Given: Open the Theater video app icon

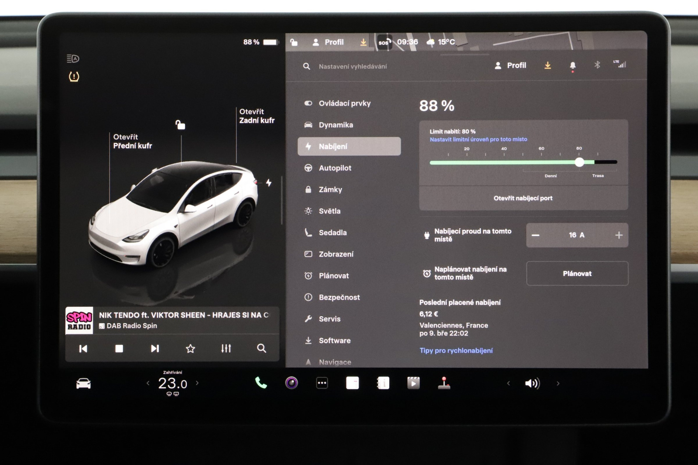Looking at the screenshot, I should pos(414,383).
